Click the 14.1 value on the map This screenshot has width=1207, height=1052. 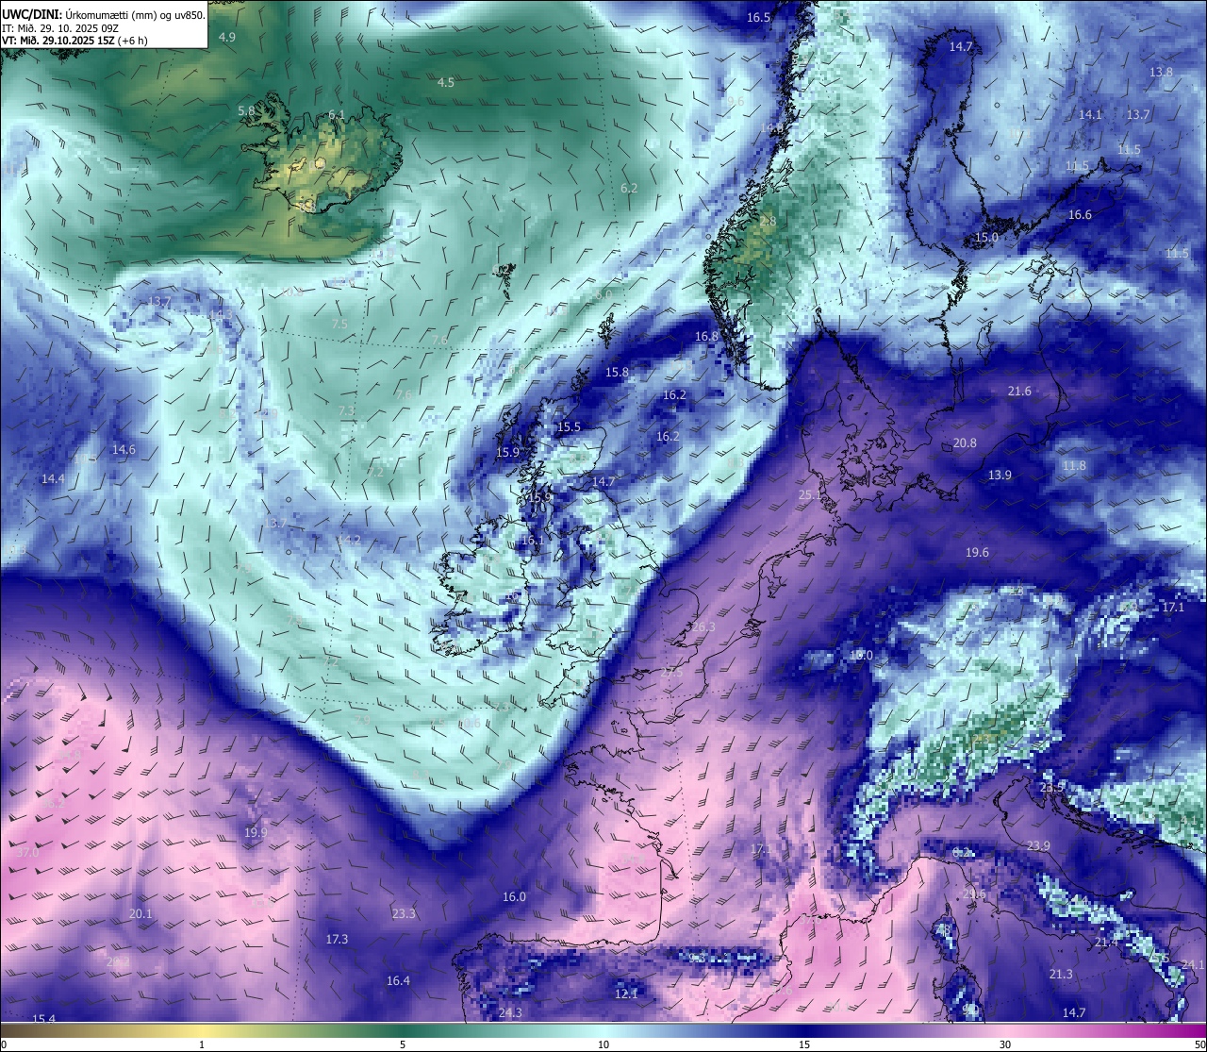[x=1090, y=115]
